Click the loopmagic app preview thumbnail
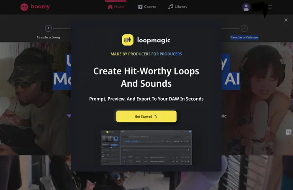The width and height of the screenshot is (293, 190). pos(146,147)
